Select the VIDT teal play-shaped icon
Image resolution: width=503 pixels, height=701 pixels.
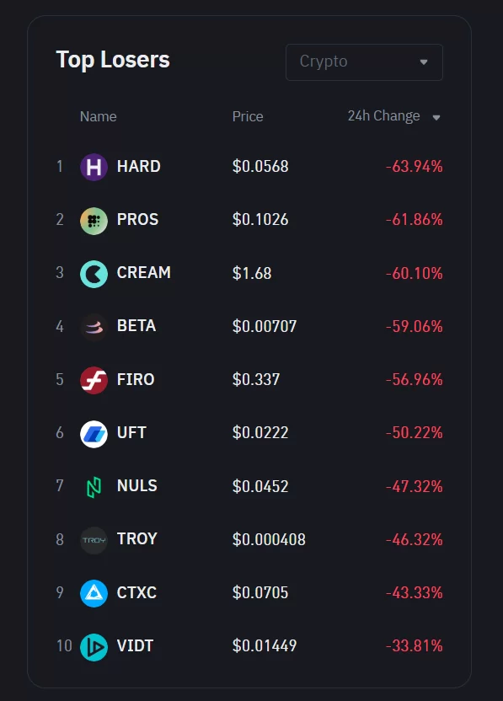point(94,647)
